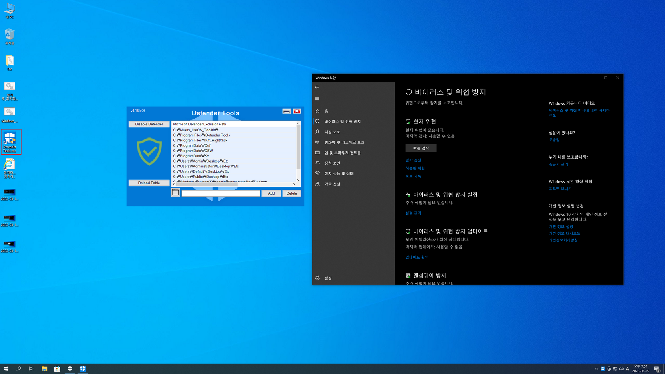Click the exclusion path text field
This screenshot has height=374, width=665.
point(221,193)
